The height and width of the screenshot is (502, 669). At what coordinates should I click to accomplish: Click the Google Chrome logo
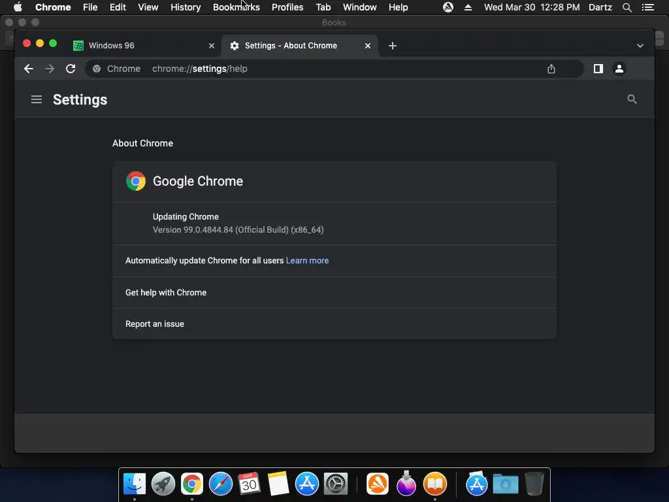[136, 181]
